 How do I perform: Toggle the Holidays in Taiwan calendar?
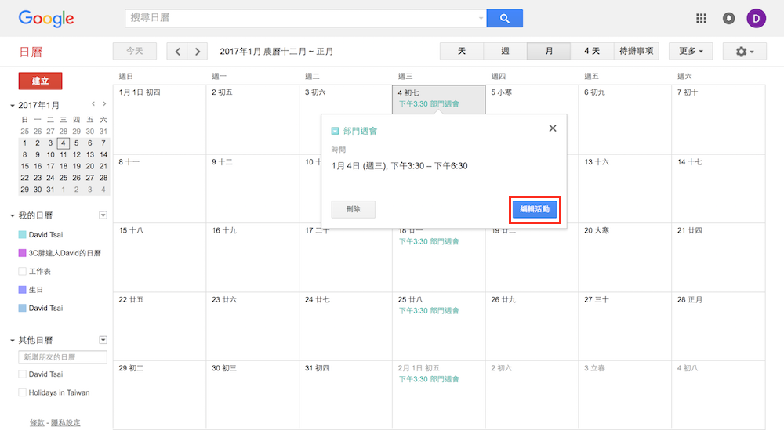coord(22,392)
